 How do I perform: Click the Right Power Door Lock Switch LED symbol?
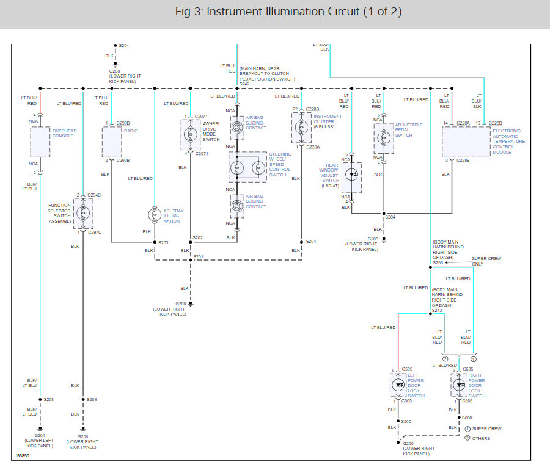coord(459,385)
